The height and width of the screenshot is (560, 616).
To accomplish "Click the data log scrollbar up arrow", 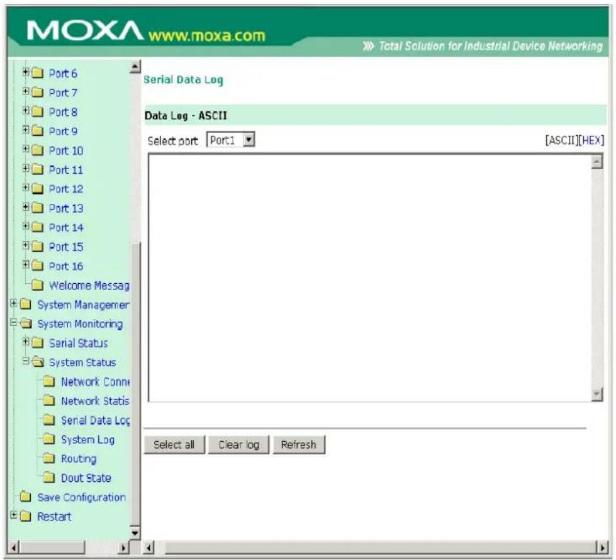I will [x=597, y=162].
